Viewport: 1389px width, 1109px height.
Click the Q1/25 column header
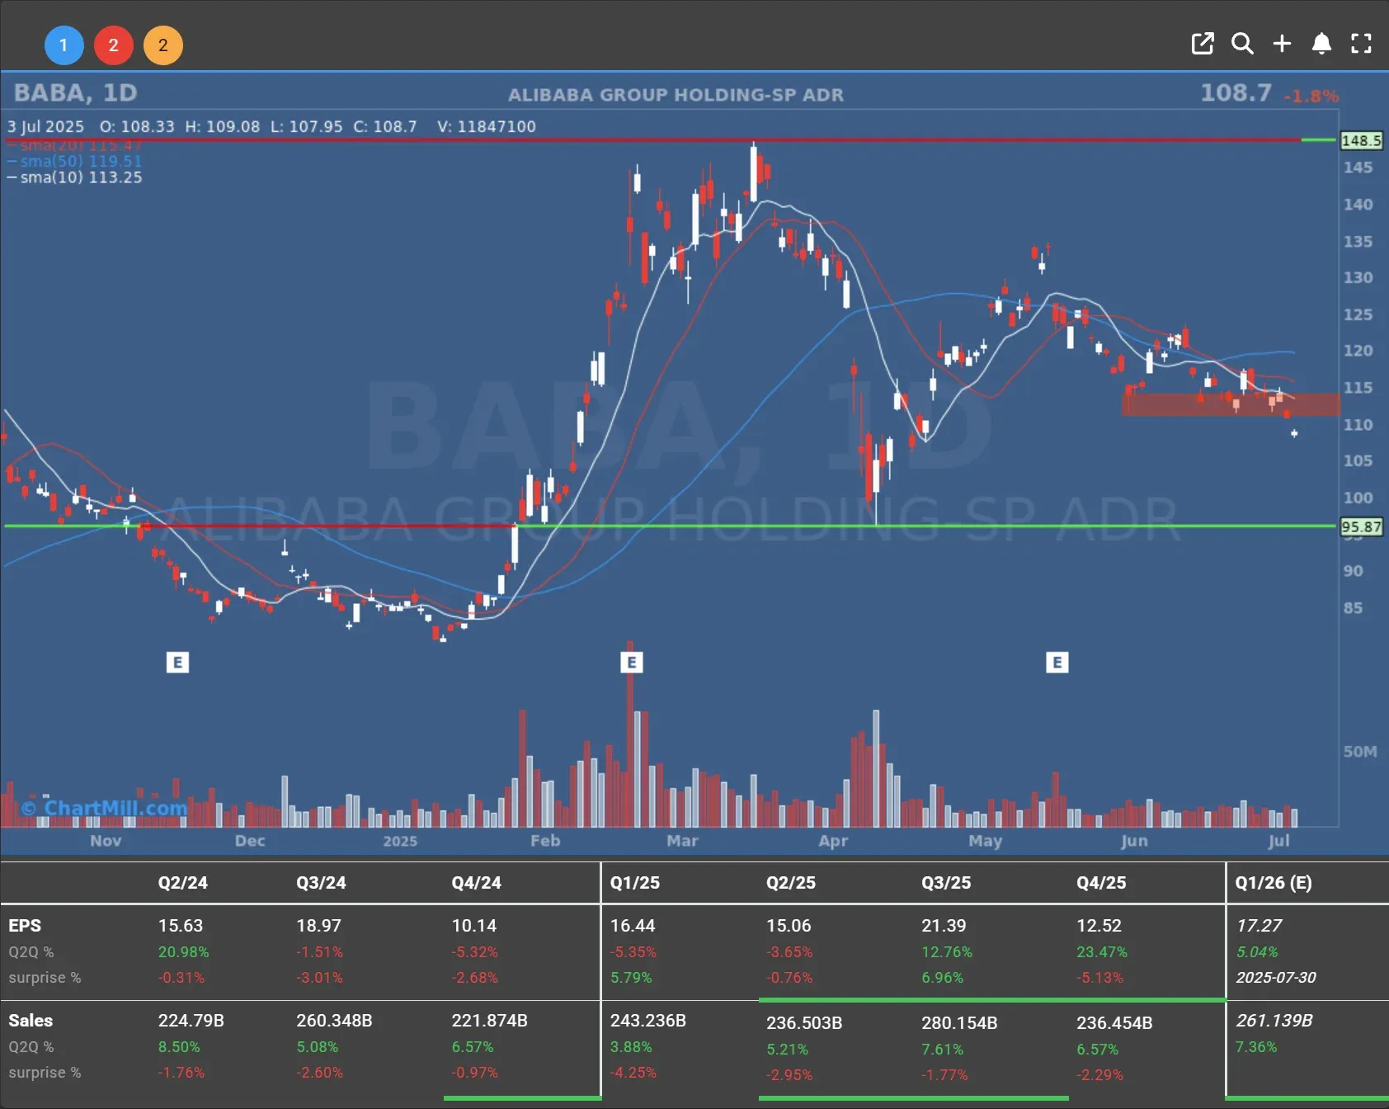[634, 883]
